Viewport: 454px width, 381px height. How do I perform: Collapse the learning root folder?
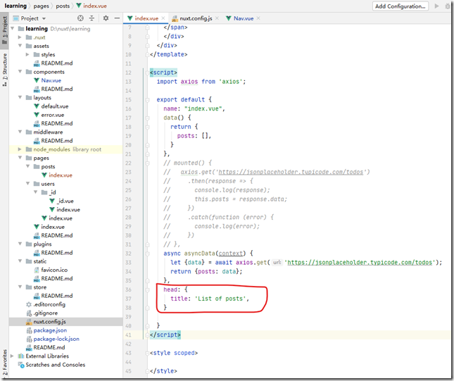(13, 28)
